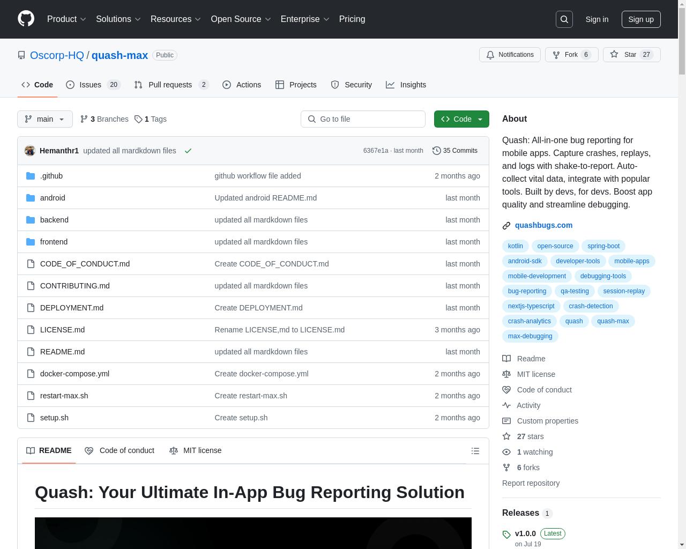Expand the Resources dropdown
The height and width of the screenshot is (549, 686).
(x=176, y=19)
